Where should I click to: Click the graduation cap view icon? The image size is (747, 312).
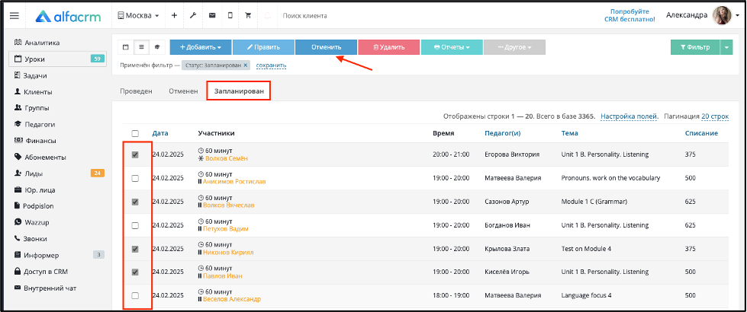click(x=156, y=47)
